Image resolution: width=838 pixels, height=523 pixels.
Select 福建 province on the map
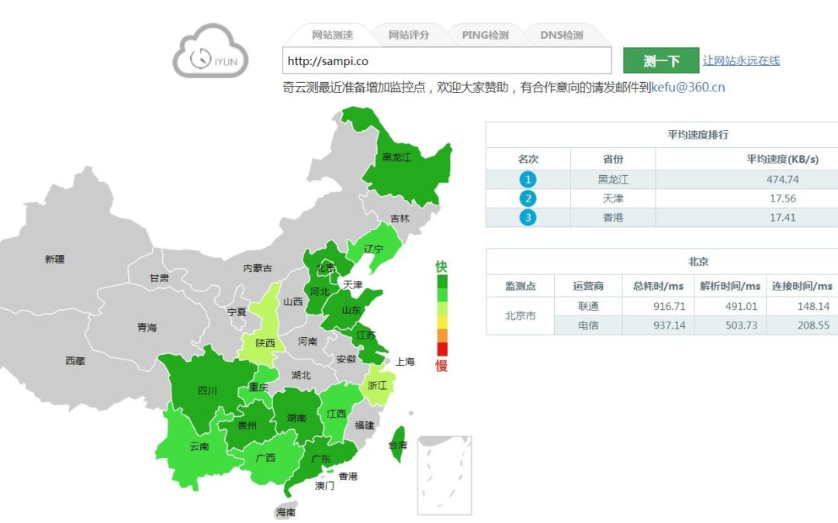click(x=365, y=425)
